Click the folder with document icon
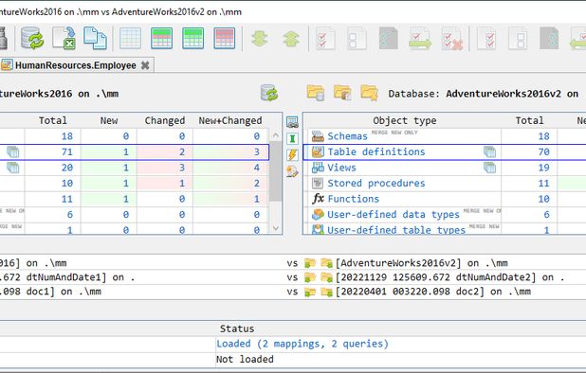The width and height of the screenshot is (586, 373). 342,93
